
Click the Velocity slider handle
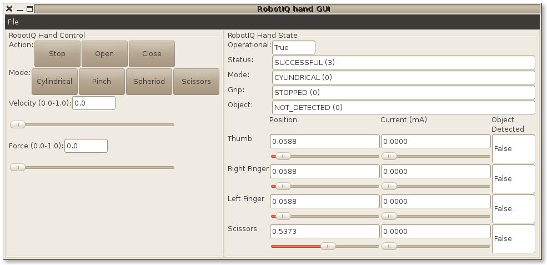[17, 124]
